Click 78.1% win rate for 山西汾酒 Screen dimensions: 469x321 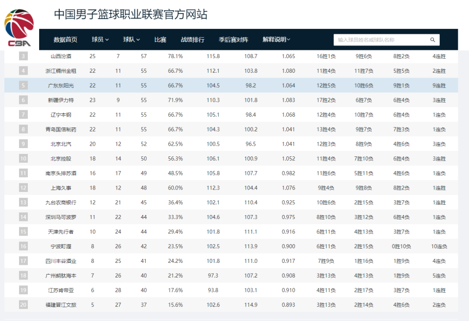175,56
